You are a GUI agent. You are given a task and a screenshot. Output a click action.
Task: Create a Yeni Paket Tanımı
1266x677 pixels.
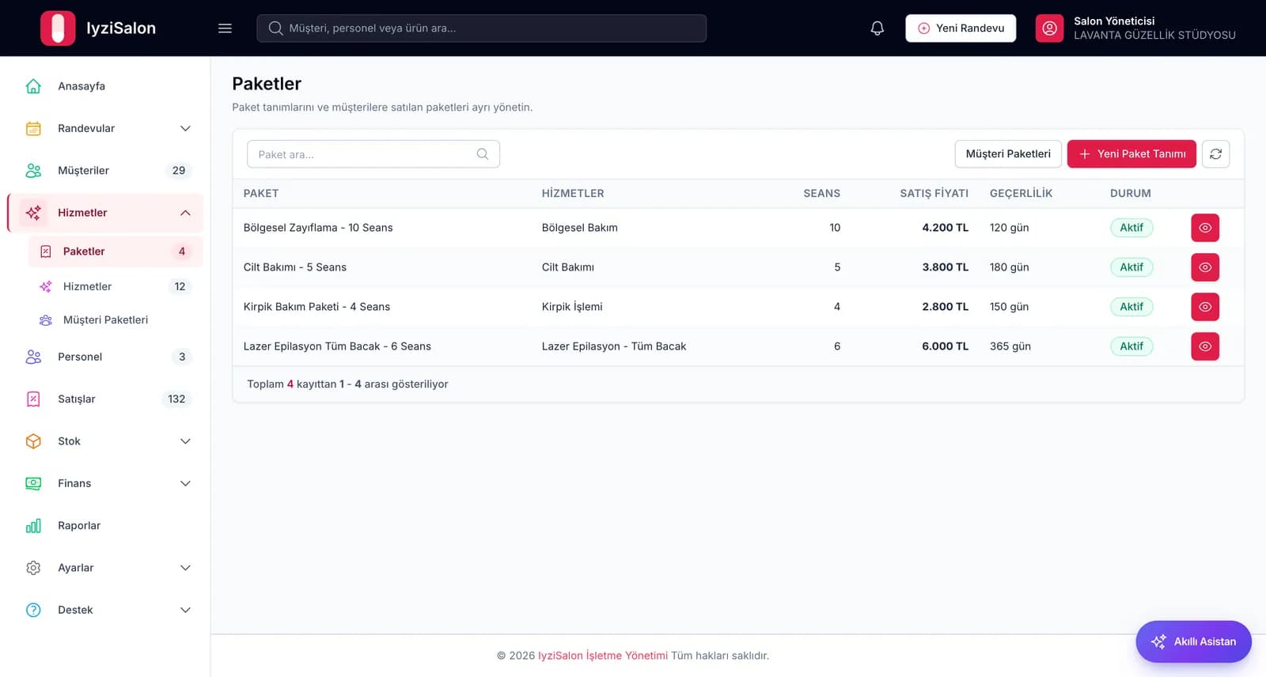(x=1131, y=154)
